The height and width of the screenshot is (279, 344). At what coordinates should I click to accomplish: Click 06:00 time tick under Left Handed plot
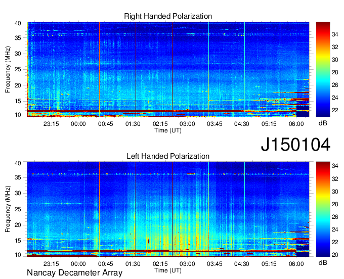click(x=296, y=264)
